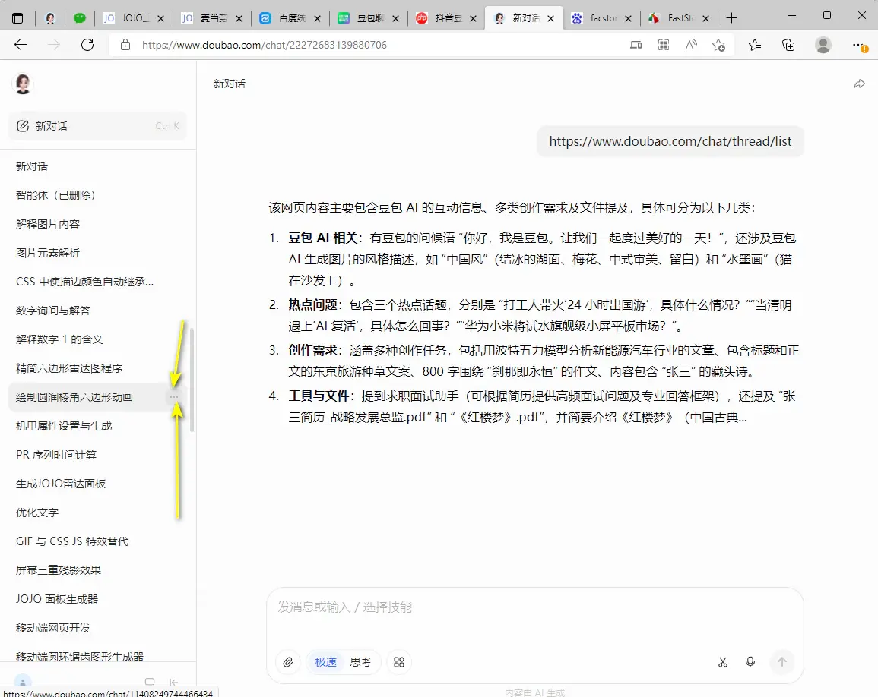Go back with the browser back arrow
The width and height of the screenshot is (878, 697).
click(x=21, y=45)
